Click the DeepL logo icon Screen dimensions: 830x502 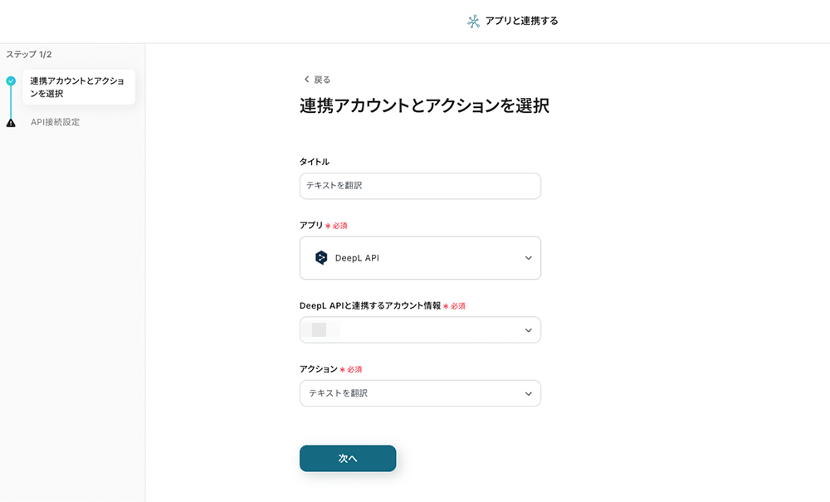pos(321,258)
